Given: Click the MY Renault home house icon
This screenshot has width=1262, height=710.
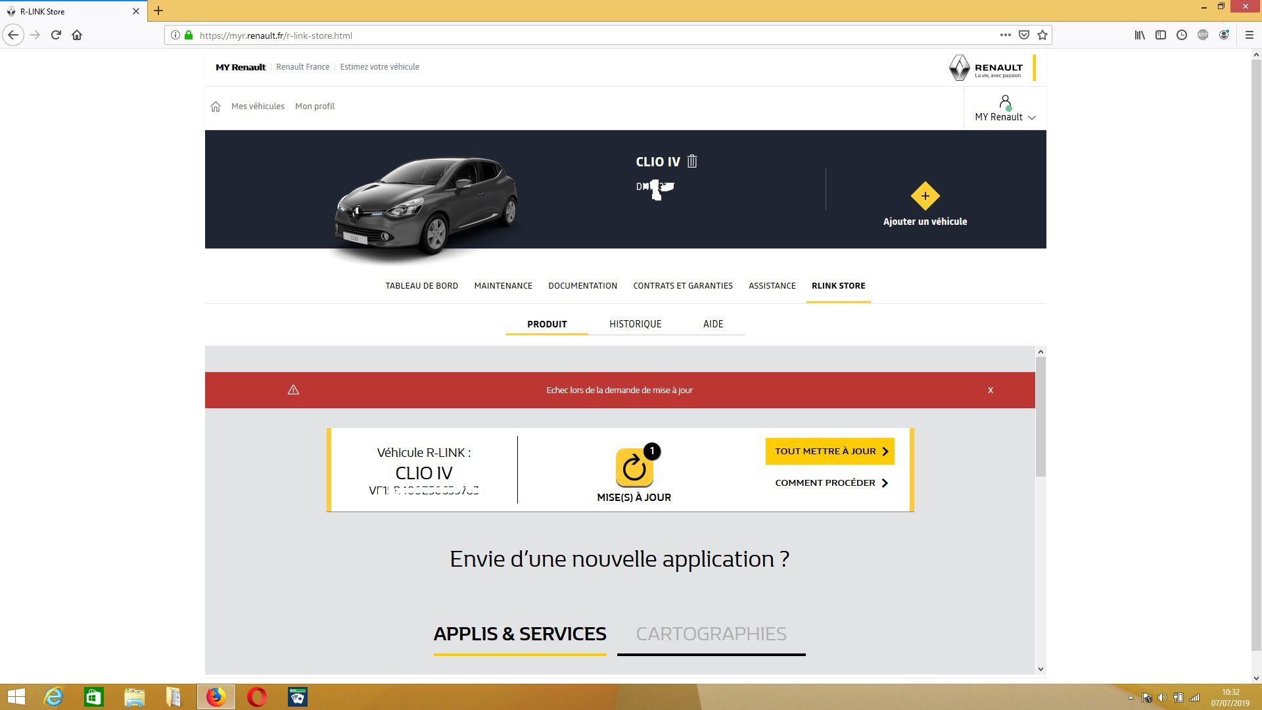Looking at the screenshot, I should point(216,106).
